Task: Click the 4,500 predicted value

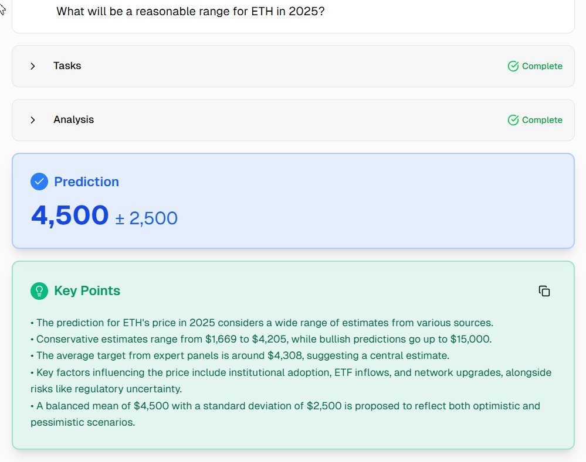Action: (70, 215)
